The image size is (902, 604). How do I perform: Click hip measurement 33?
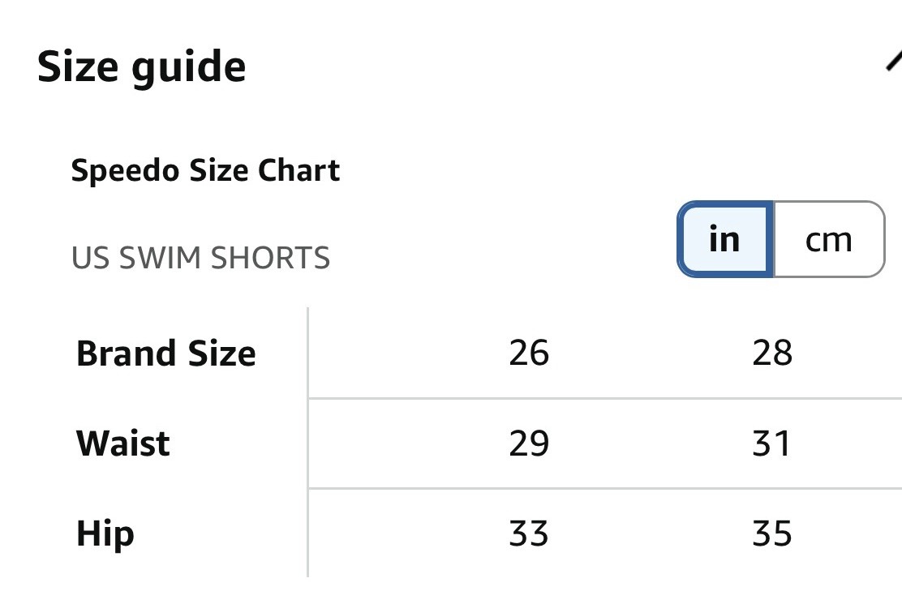(529, 534)
